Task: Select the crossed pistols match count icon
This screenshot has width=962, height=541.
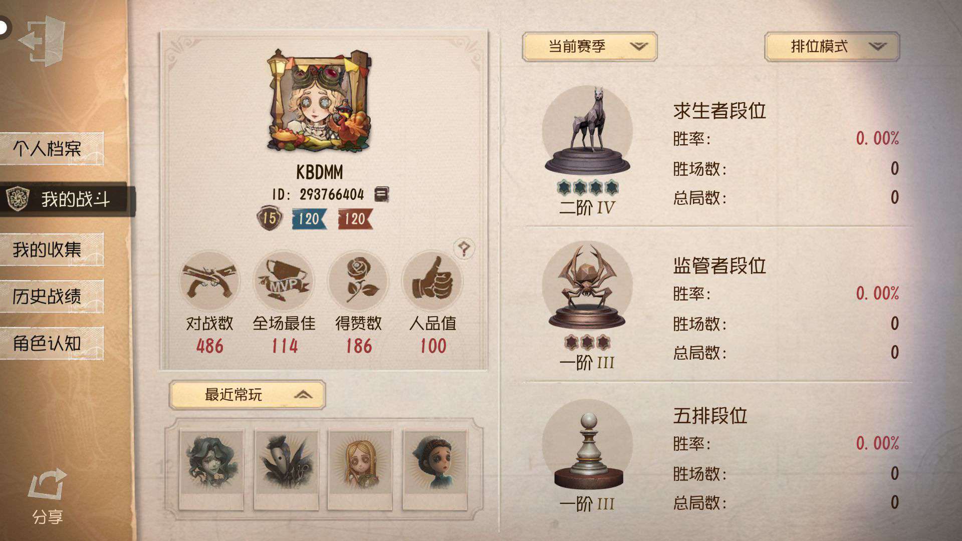Action: click(209, 281)
